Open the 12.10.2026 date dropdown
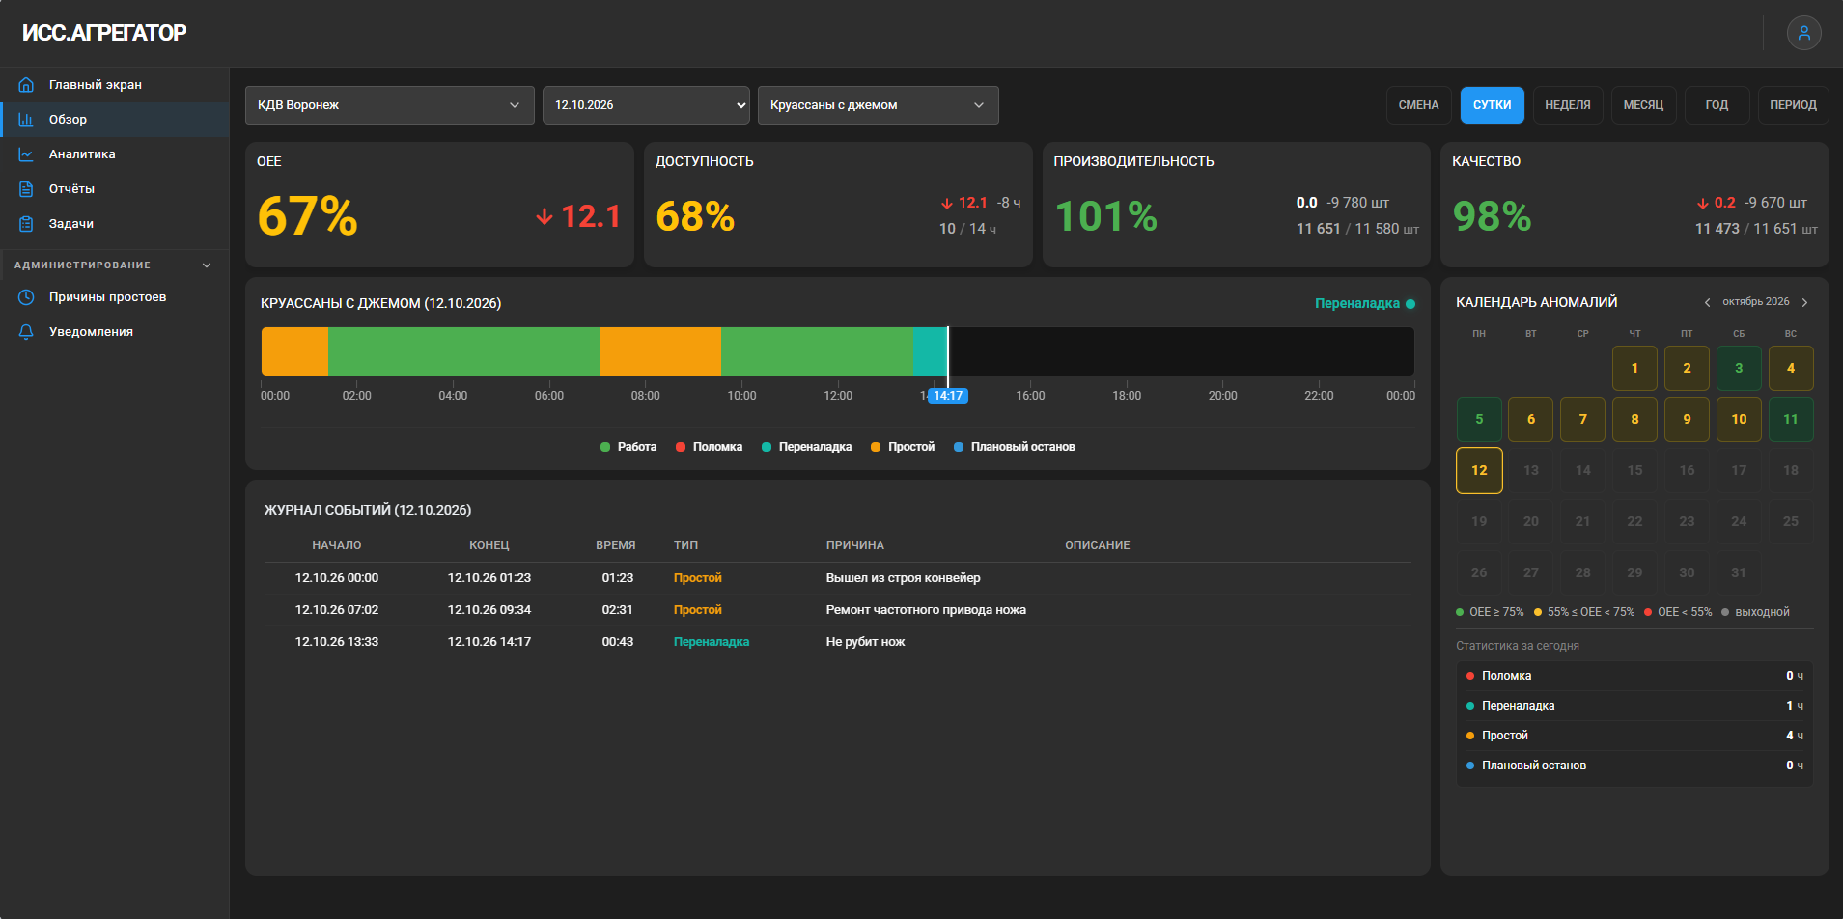This screenshot has width=1843, height=919. [x=646, y=105]
